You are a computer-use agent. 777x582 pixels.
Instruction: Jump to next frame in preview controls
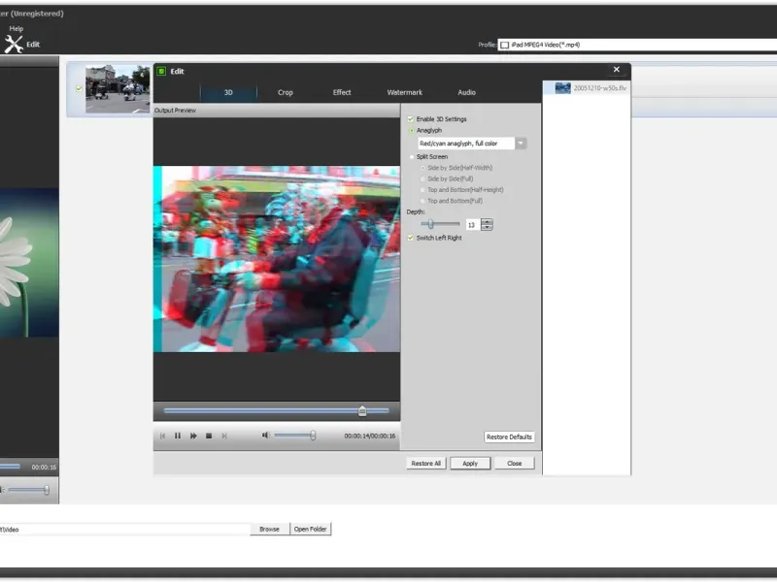(x=224, y=436)
